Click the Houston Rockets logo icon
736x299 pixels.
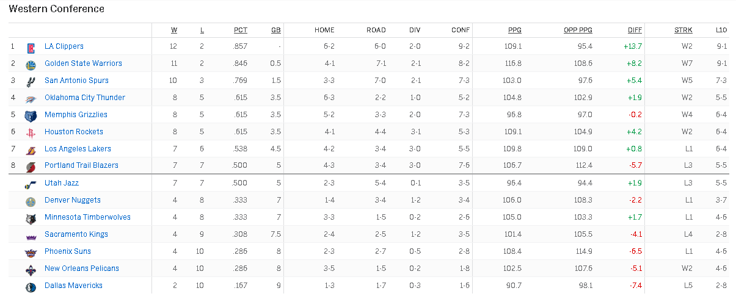[31, 132]
